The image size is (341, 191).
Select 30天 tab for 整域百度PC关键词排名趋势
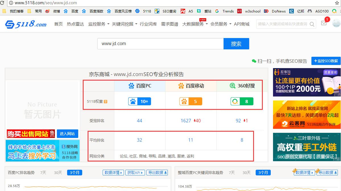[x=247, y=173]
